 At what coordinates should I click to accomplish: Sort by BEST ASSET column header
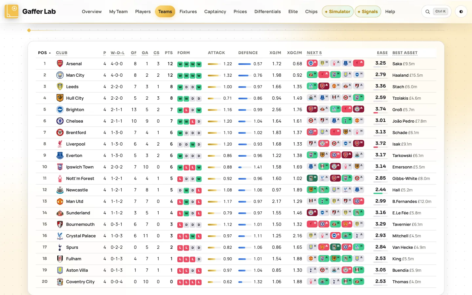[x=405, y=53]
